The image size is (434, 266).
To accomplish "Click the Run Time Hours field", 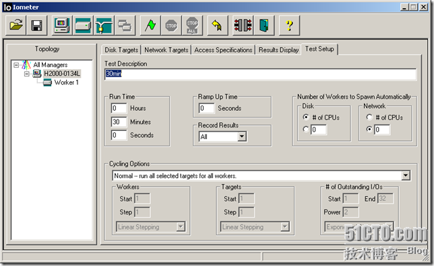I will (x=119, y=108).
